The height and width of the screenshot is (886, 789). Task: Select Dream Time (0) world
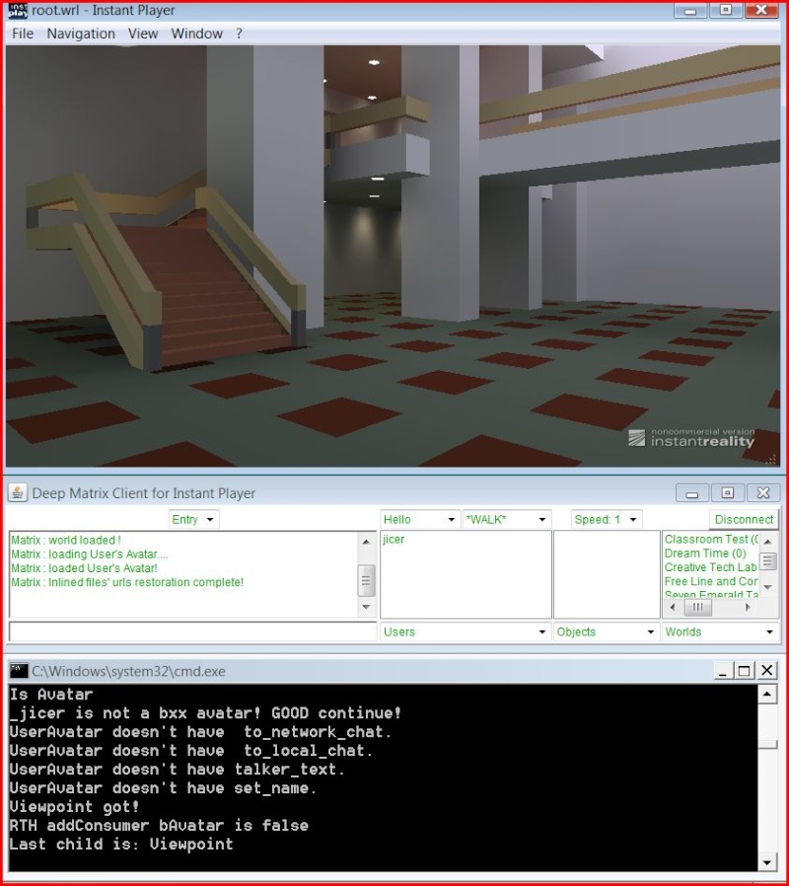click(x=705, y=554)
